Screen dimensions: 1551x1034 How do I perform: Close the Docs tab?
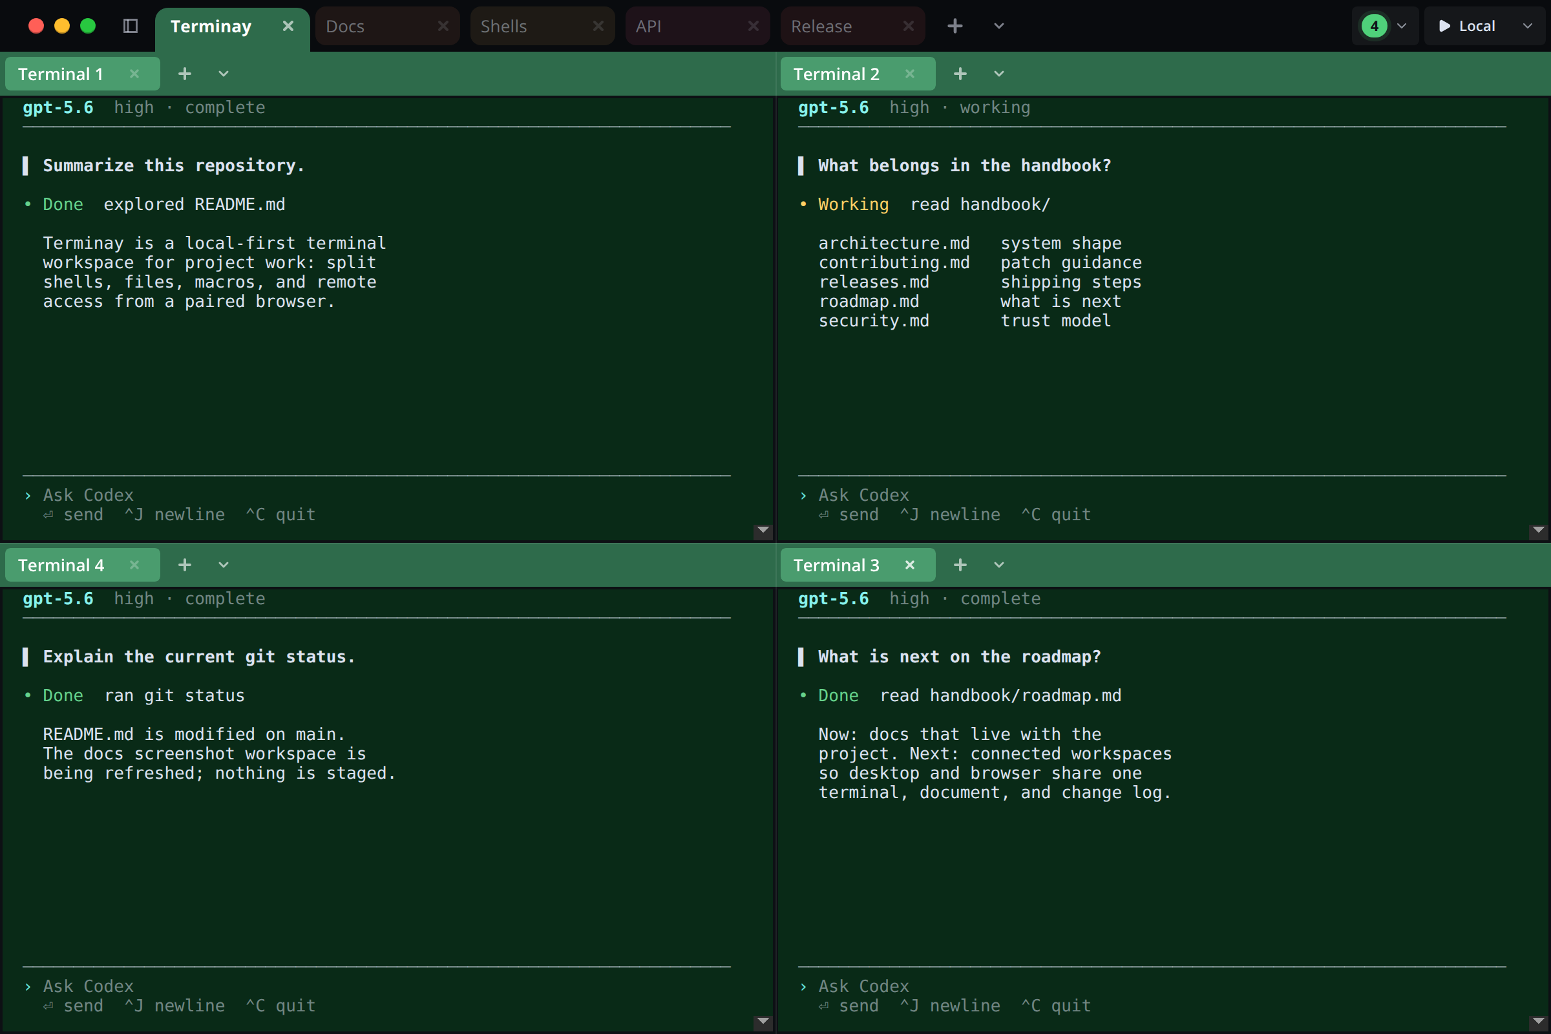tap(443, 26)
